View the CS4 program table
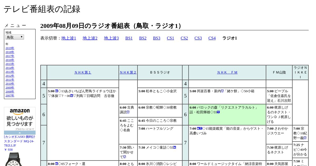Screen dimensions: 316x166 coord(212,38)
